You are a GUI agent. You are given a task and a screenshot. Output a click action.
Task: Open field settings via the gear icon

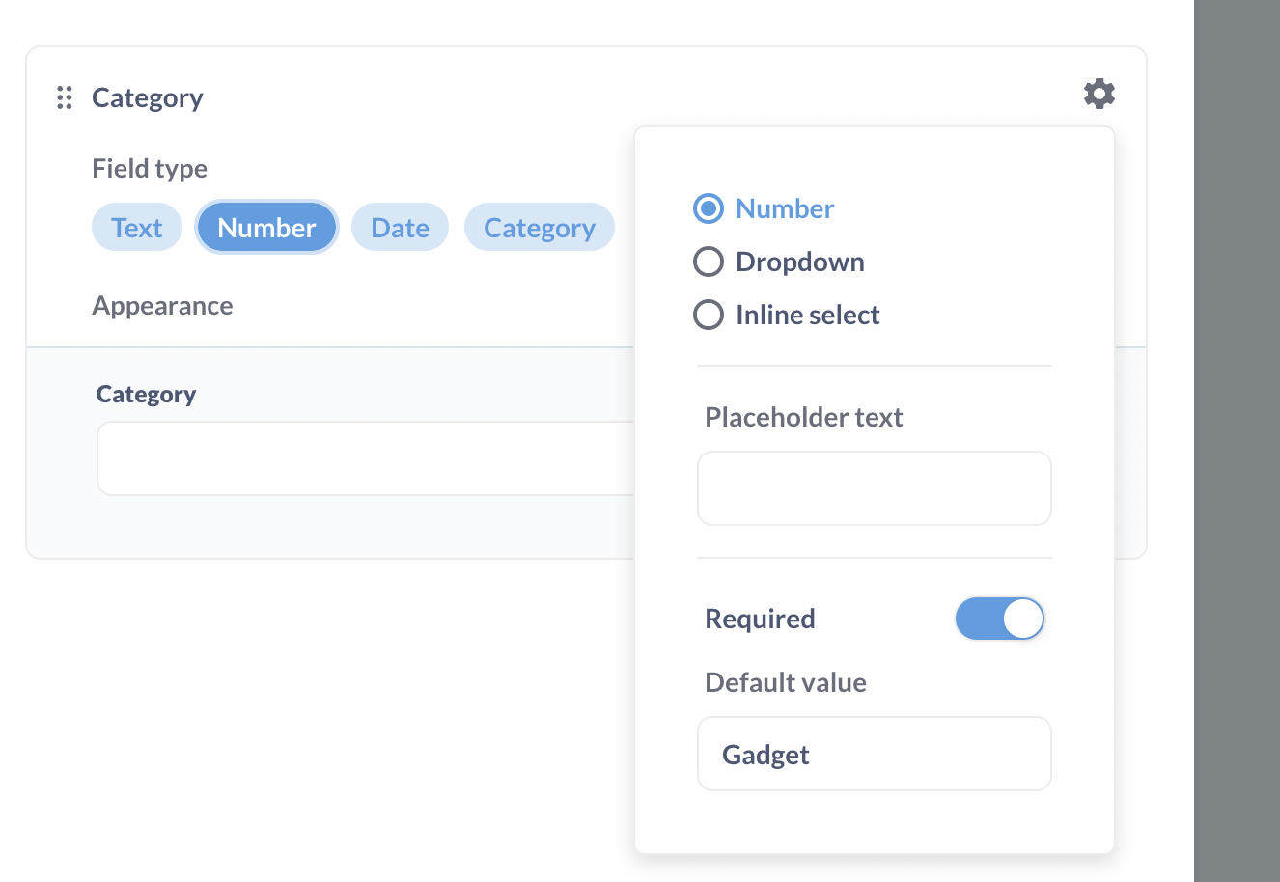[1099, 94]
